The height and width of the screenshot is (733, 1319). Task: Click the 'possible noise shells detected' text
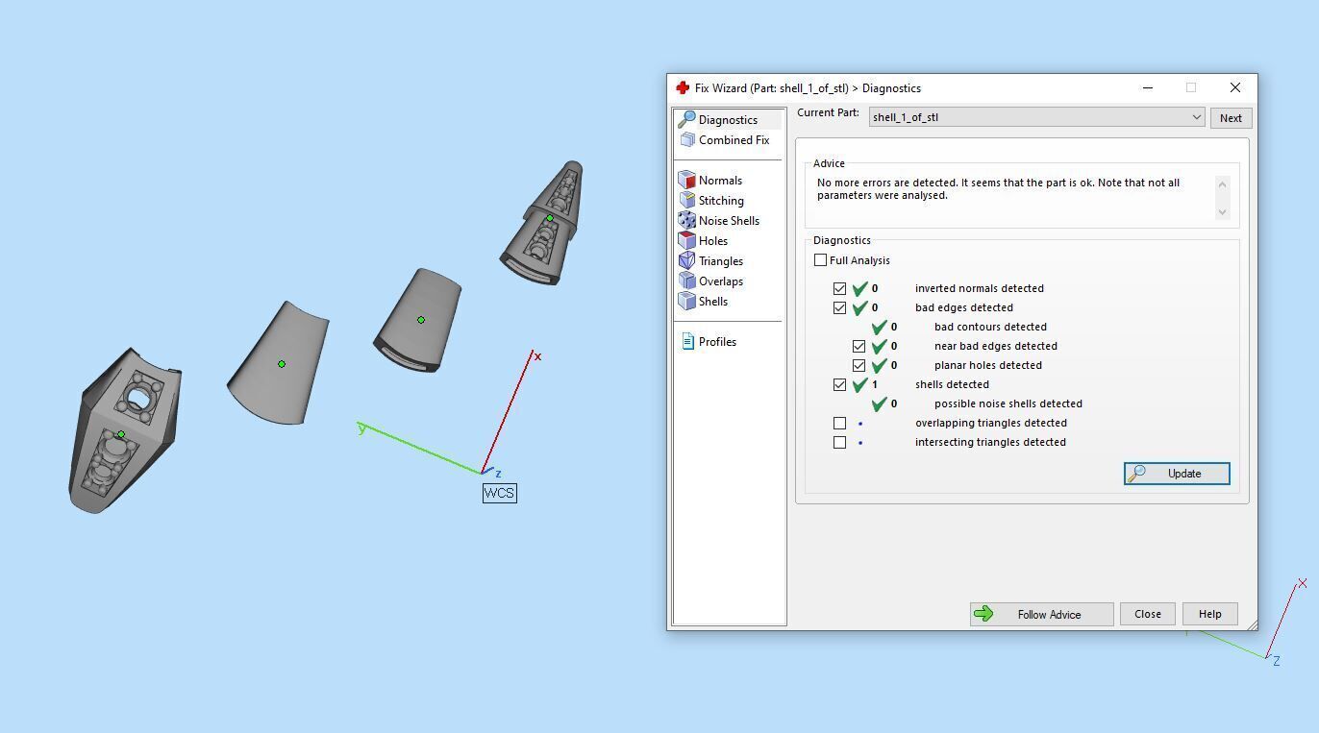pyautogui.click(x=1008, y=403)
